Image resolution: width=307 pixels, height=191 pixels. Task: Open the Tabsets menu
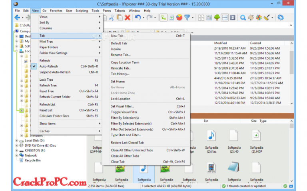point(120,10)
